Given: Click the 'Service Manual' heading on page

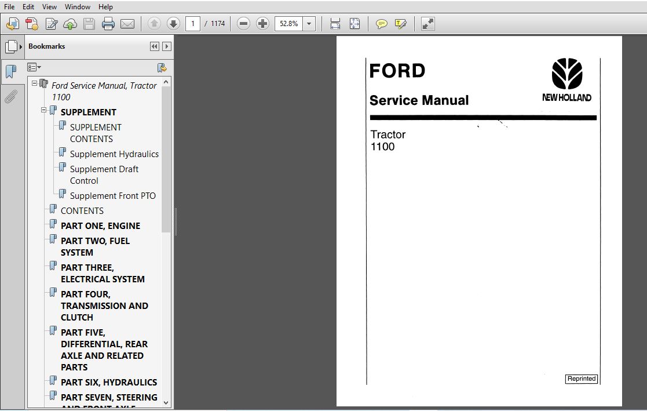Looking at the screenshot, I should pyautogui.click(x=419, y=100).
